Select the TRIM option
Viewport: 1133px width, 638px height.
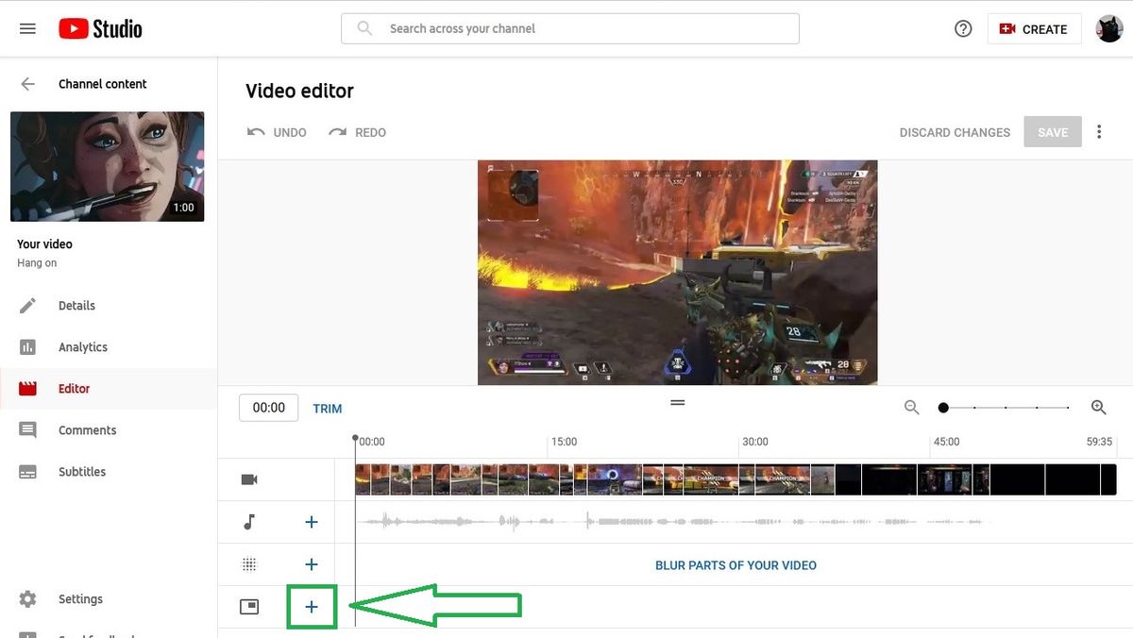(x=327, y=408)
